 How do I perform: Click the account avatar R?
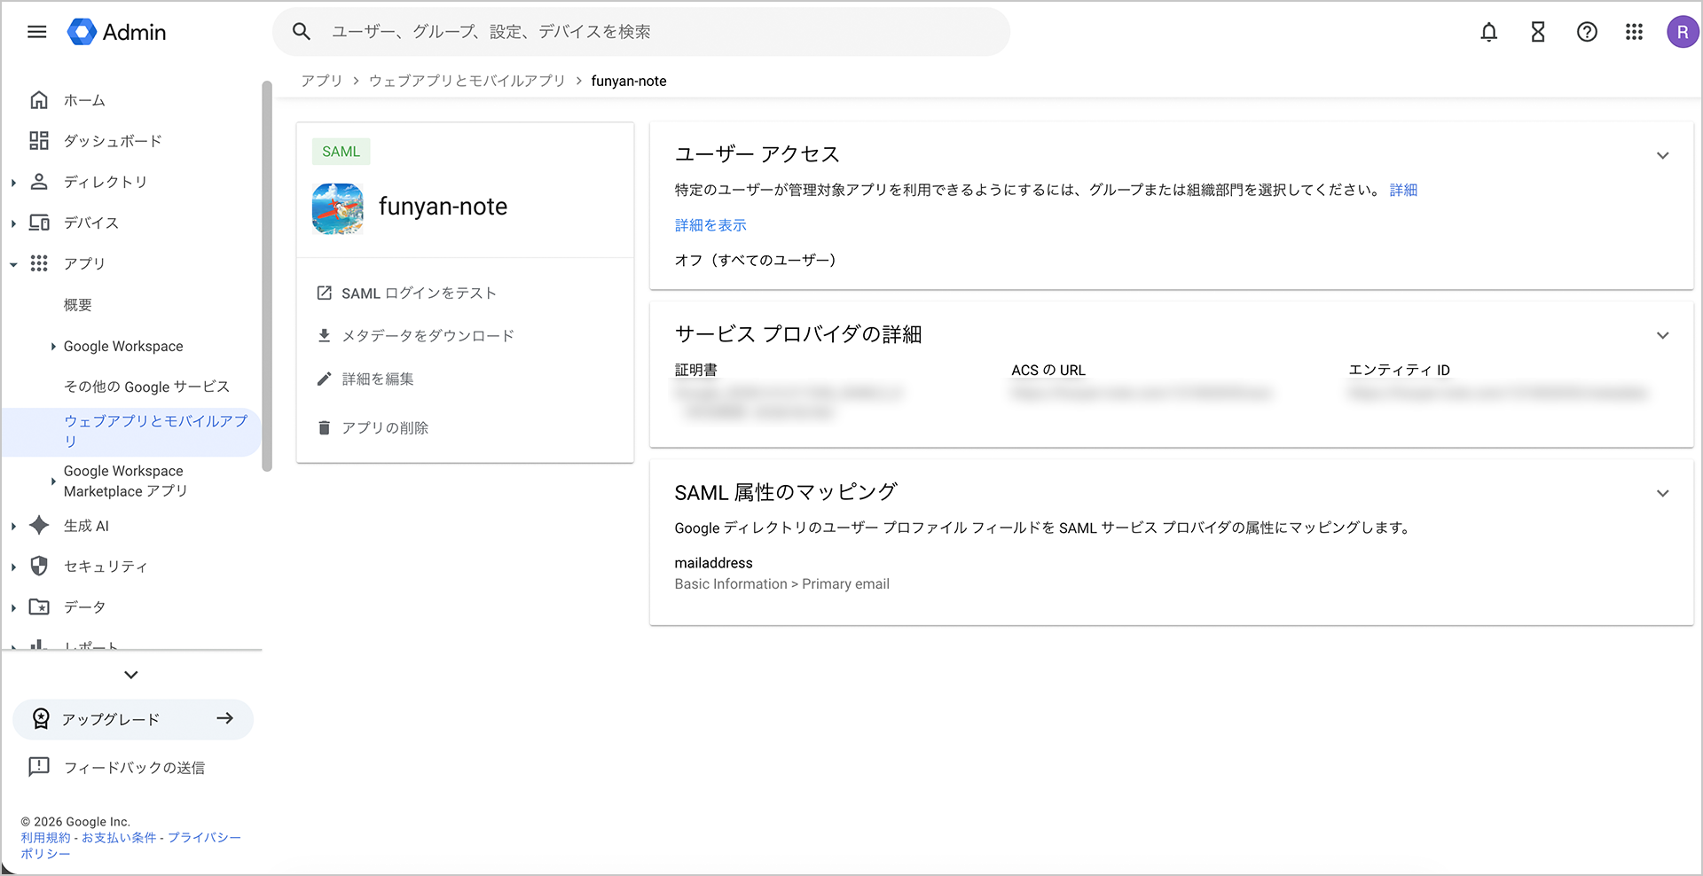click(1682, 32)
